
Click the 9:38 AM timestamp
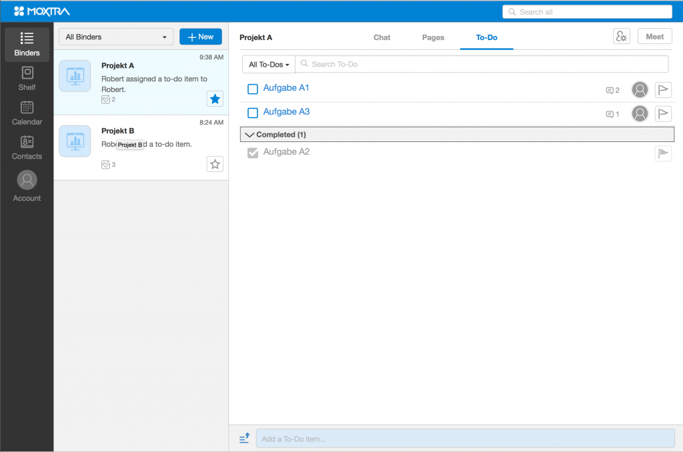pos(211,57)
